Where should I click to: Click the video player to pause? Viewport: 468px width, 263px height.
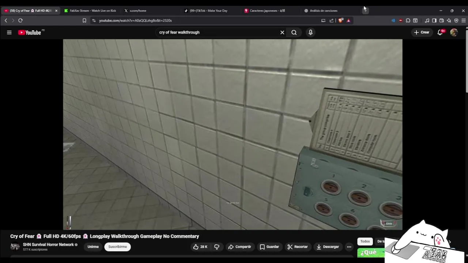233,134
